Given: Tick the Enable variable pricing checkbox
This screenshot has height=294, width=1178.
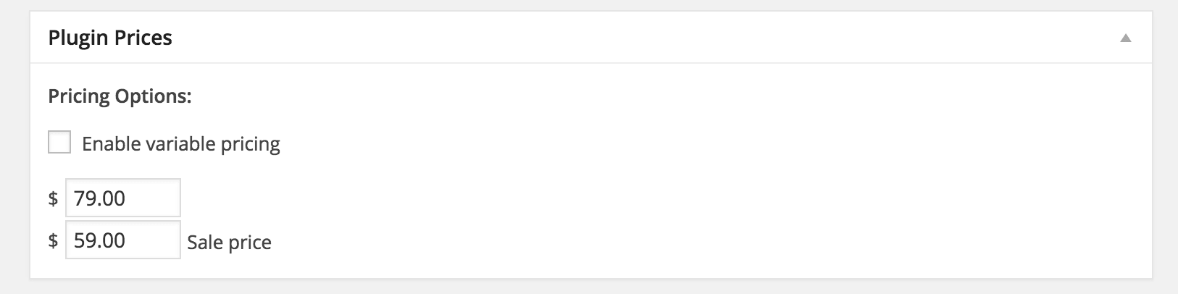Looking at the screenshot, I should click(59, 143).
